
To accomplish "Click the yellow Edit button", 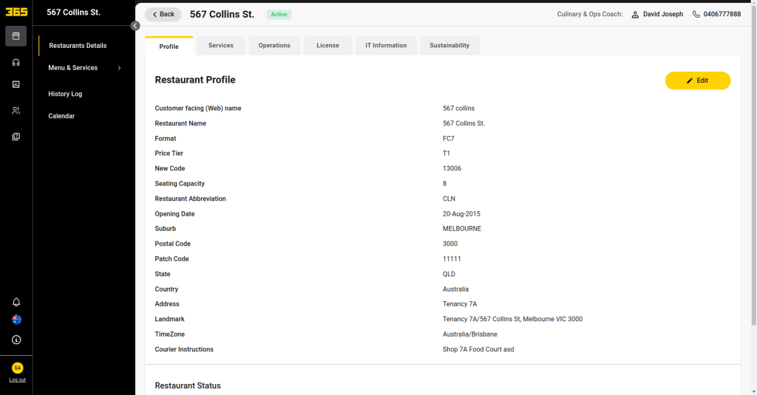I will click(x=698, y=80).
